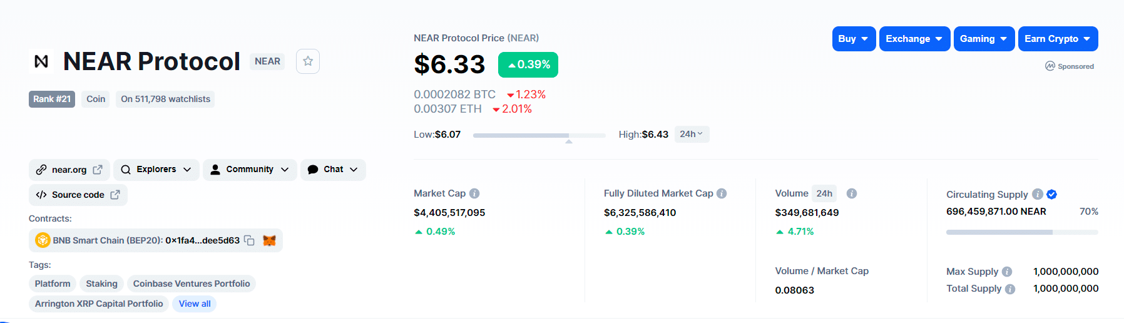Click the verified checkmark badge by Circulating Supply
The width and height of the screenshot is (1124, 323).
coord(1052,194)
